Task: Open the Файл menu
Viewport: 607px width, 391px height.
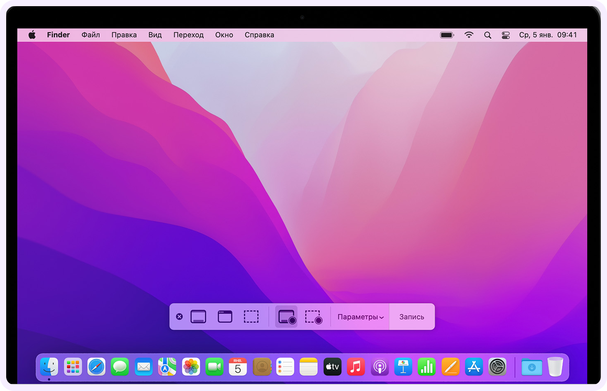Action: 91,35
